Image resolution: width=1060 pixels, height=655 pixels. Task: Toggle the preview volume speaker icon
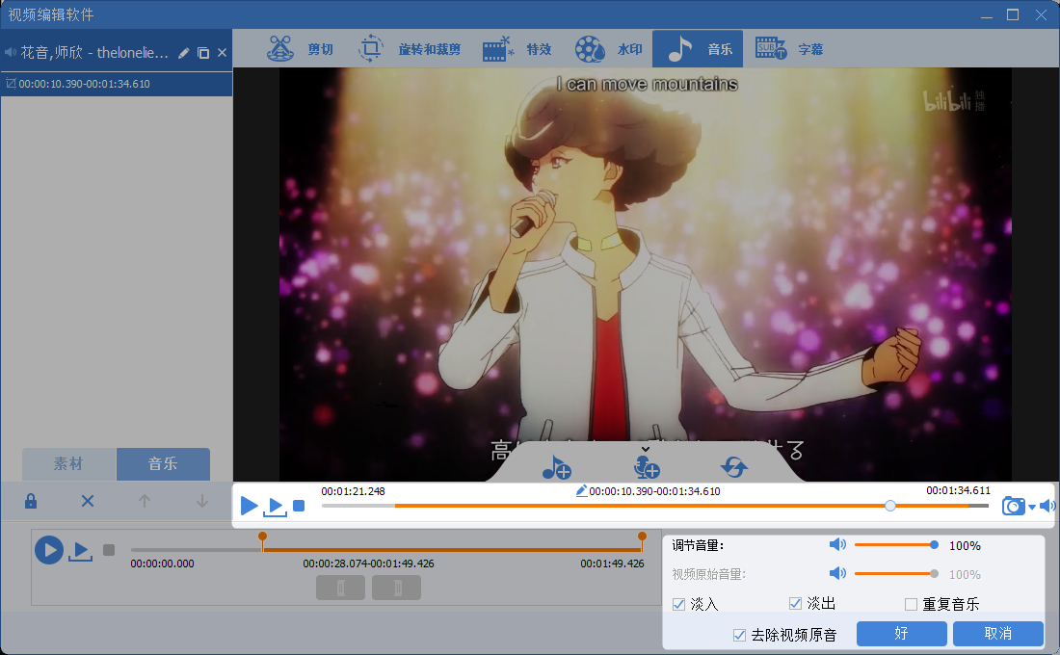(1047, 506)
